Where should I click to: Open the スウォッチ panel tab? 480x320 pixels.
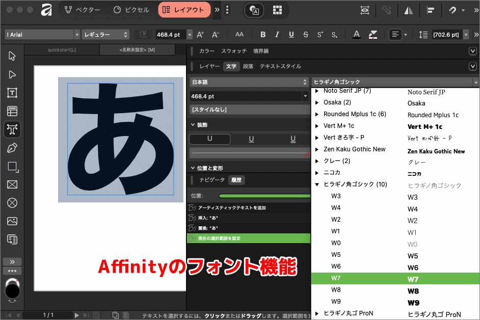click(x=233, y=50)
